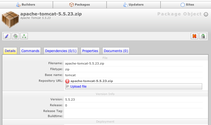Click the Apache Tomcat 5.5.23 subtitle
211x125 pixels.
pyautogui.click(x=36, y=18)
